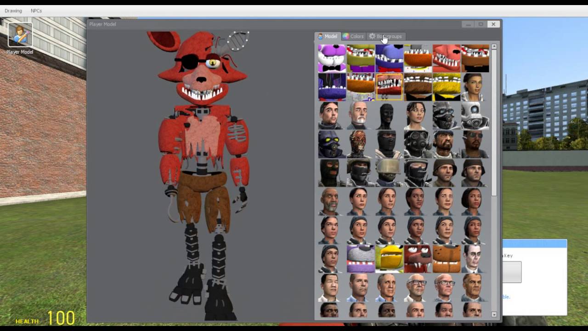Open the NPCs menu
The height and width of the screenshot is (331, 588).
tap(36, 11)
